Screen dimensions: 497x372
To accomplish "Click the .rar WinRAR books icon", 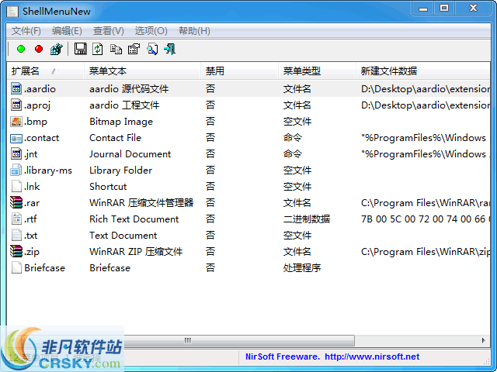I will pos(16,202).
